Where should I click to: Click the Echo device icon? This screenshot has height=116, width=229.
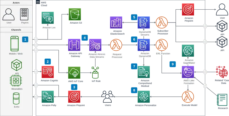click(16, 99)
